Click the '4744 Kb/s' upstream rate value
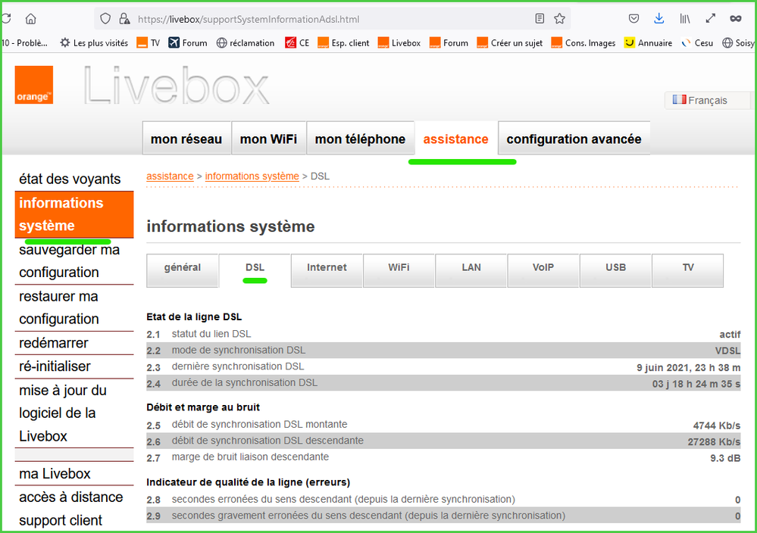 [717, 425]
